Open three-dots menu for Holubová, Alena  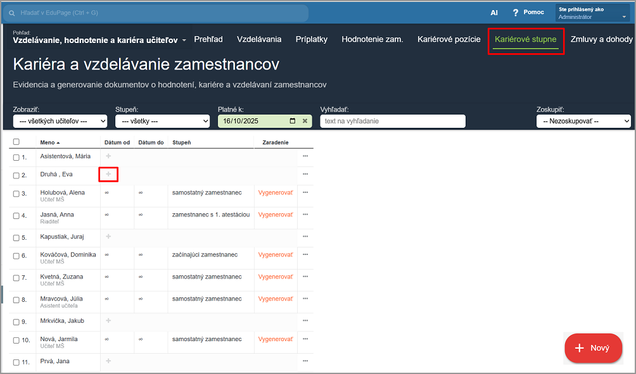pyautogui.click(x=305, y=192)
